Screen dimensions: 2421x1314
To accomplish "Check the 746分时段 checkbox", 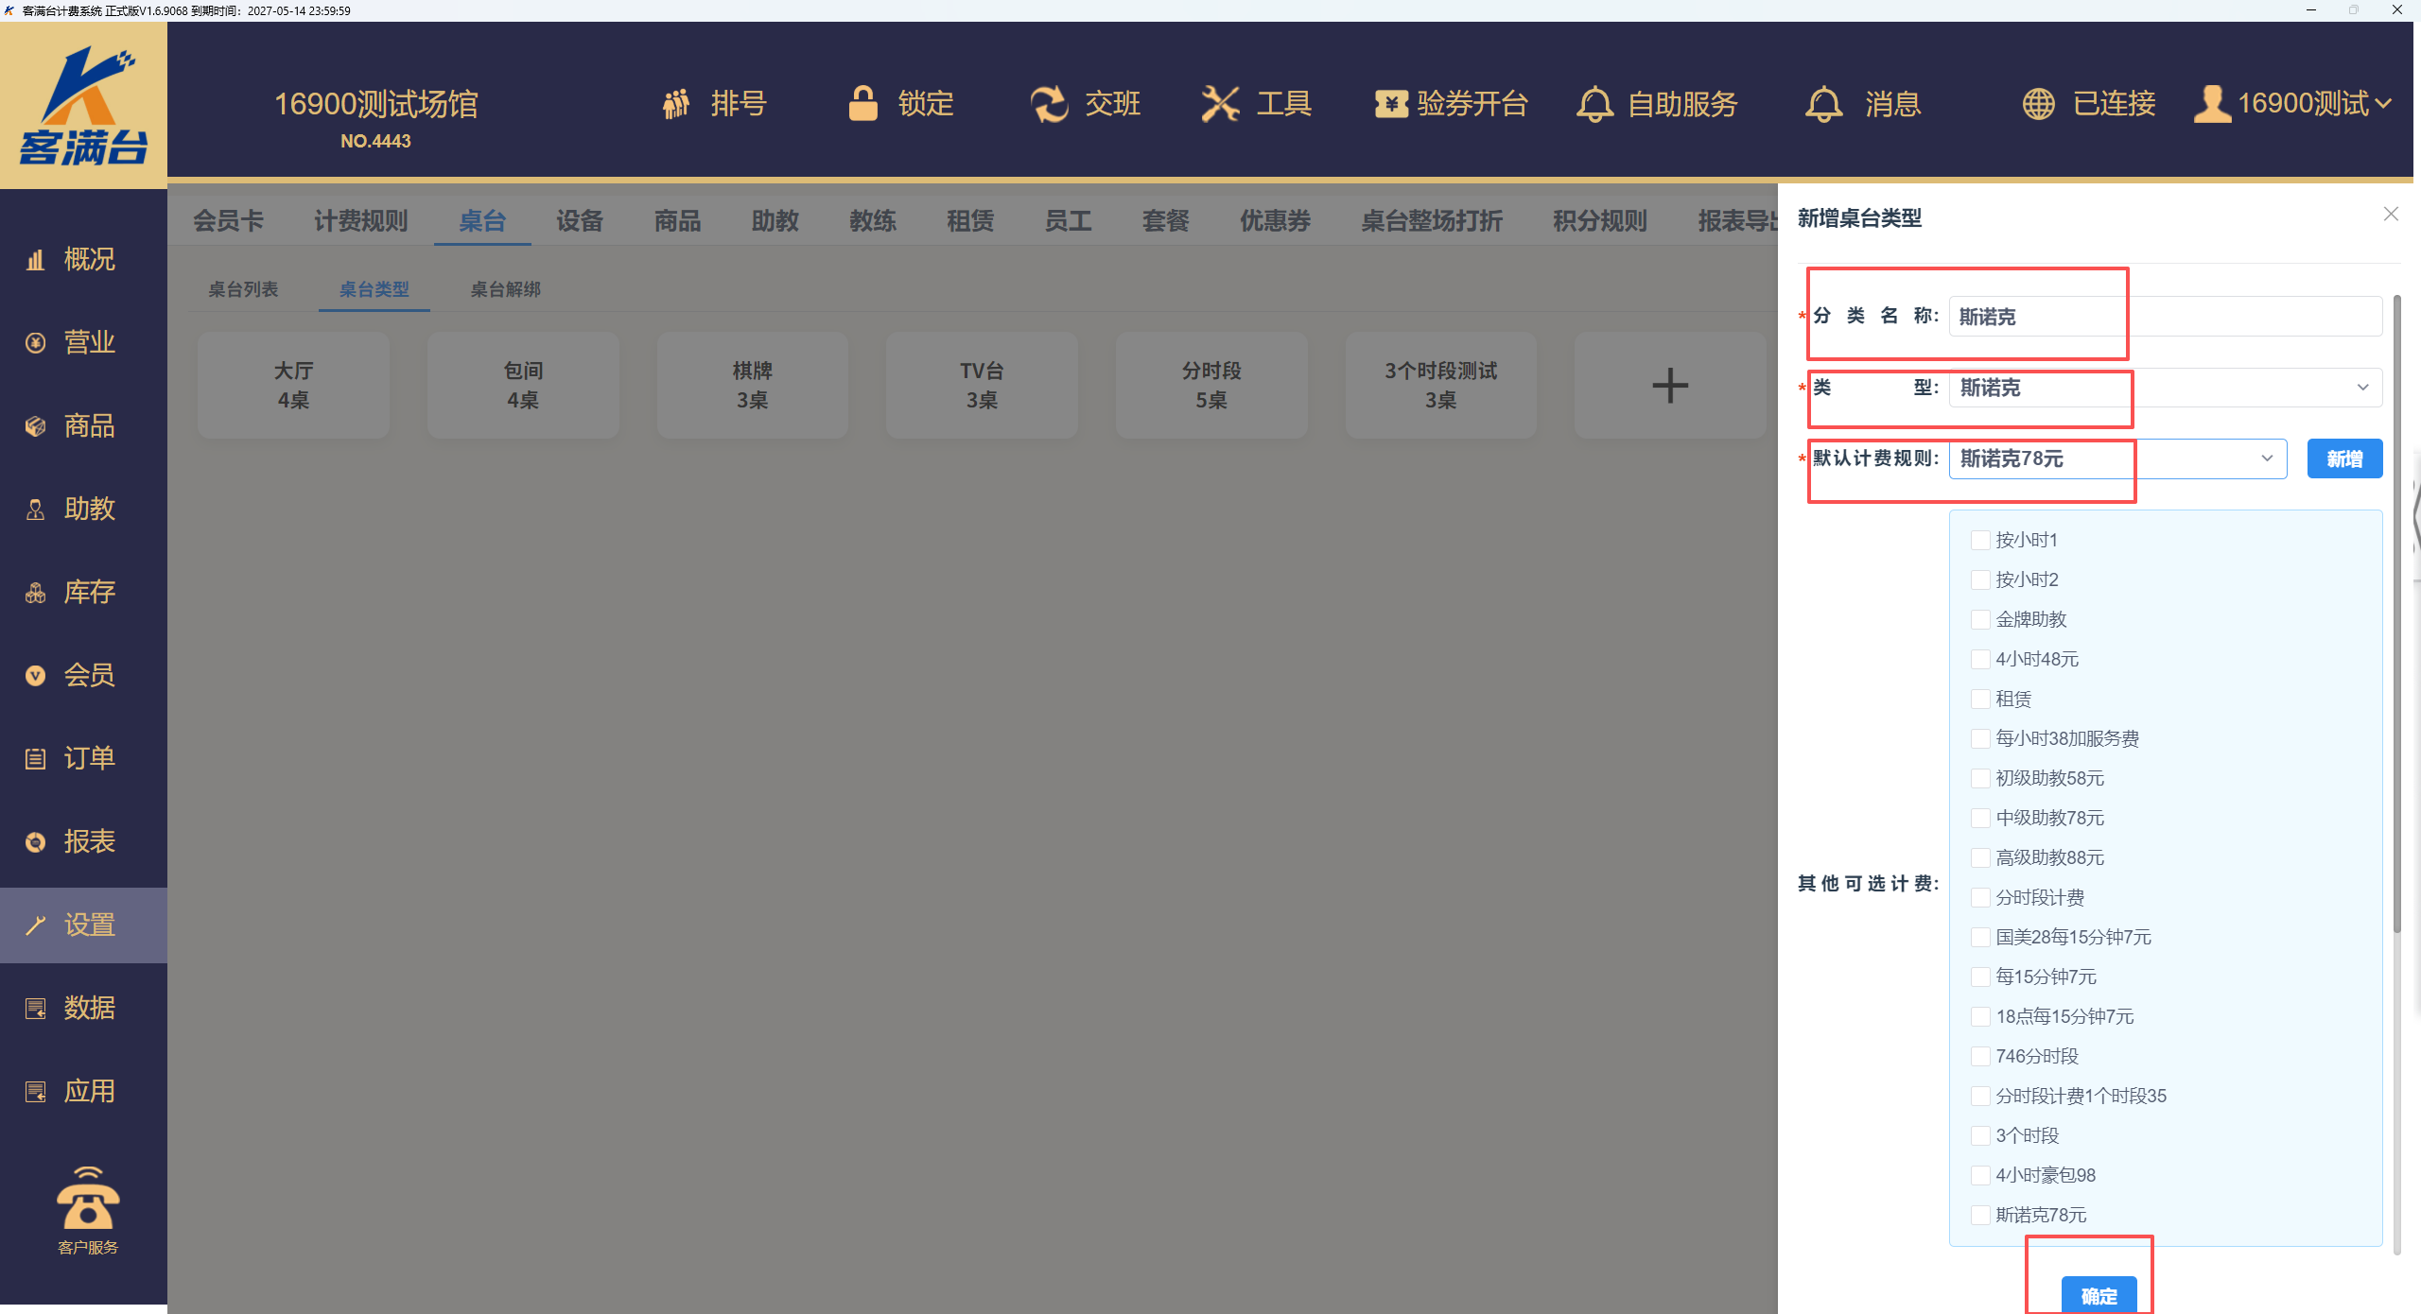I will [1980, 1056].
